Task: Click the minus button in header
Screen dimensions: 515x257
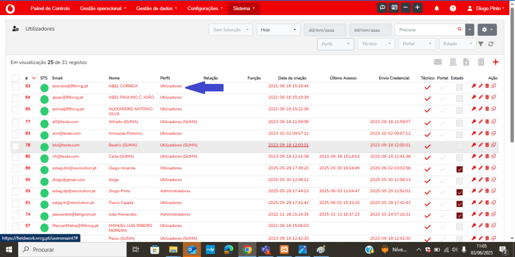Action: point(406,8)
